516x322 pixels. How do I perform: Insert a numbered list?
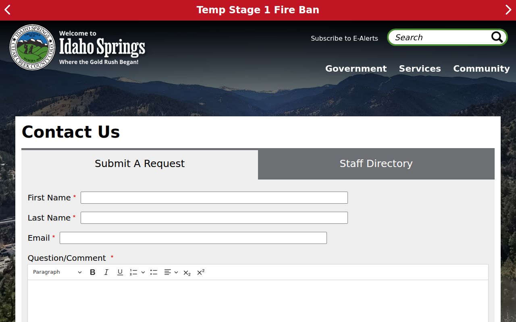[133, 272]
